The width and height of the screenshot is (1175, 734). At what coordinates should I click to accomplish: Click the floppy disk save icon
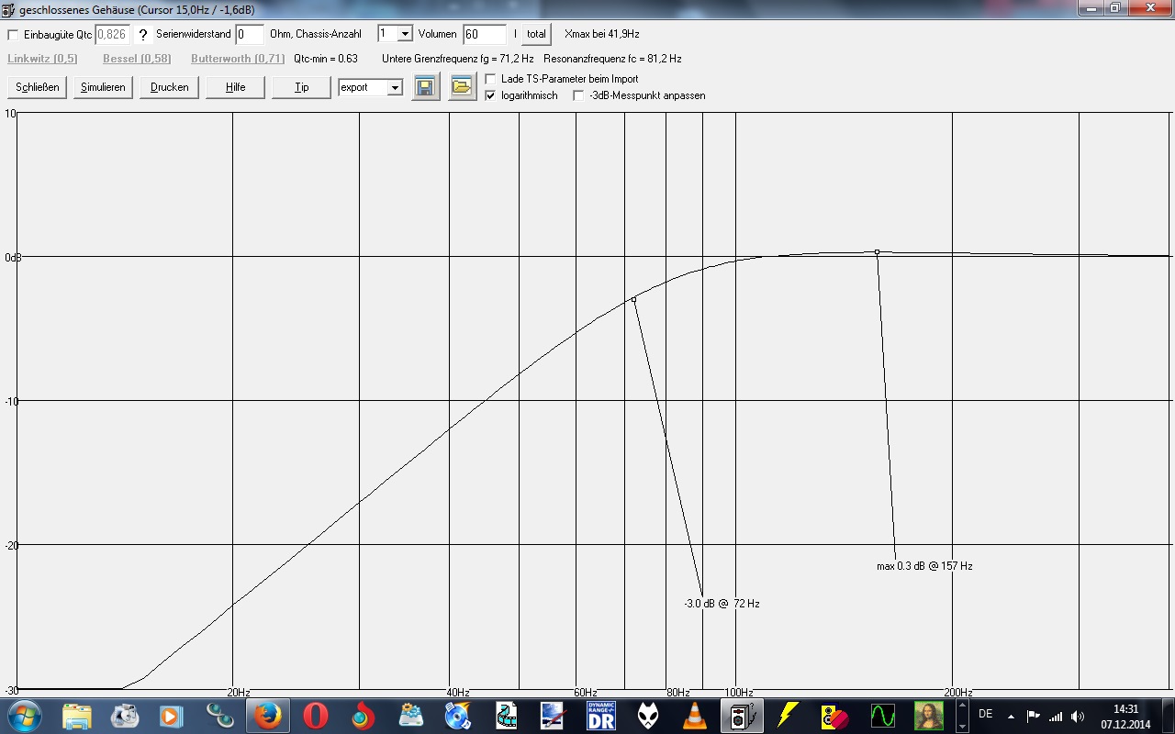click(426, 87)
